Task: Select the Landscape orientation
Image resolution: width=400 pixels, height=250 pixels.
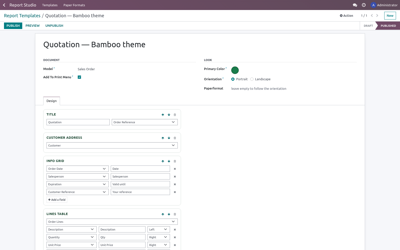Action: click(252, 79)
